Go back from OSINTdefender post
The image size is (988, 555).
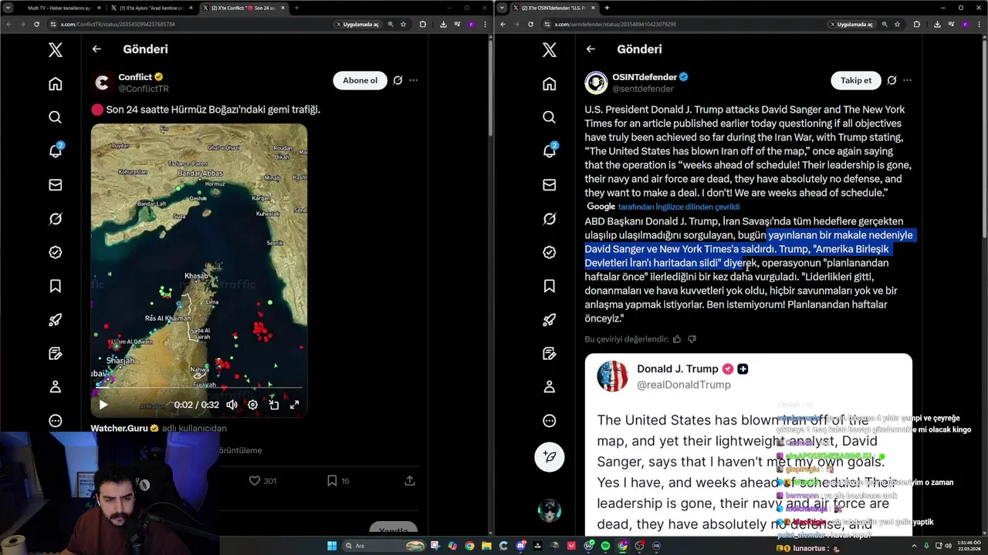[x=590, y=49]
